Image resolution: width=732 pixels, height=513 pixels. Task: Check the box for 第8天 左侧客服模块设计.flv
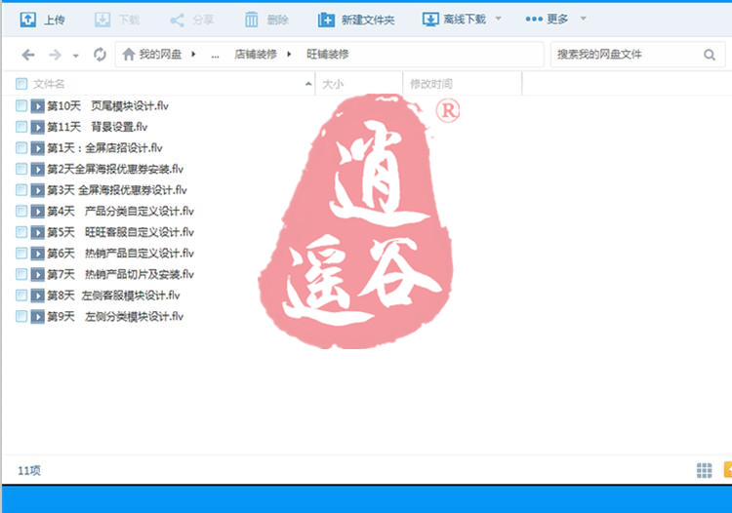click(21, 295)
